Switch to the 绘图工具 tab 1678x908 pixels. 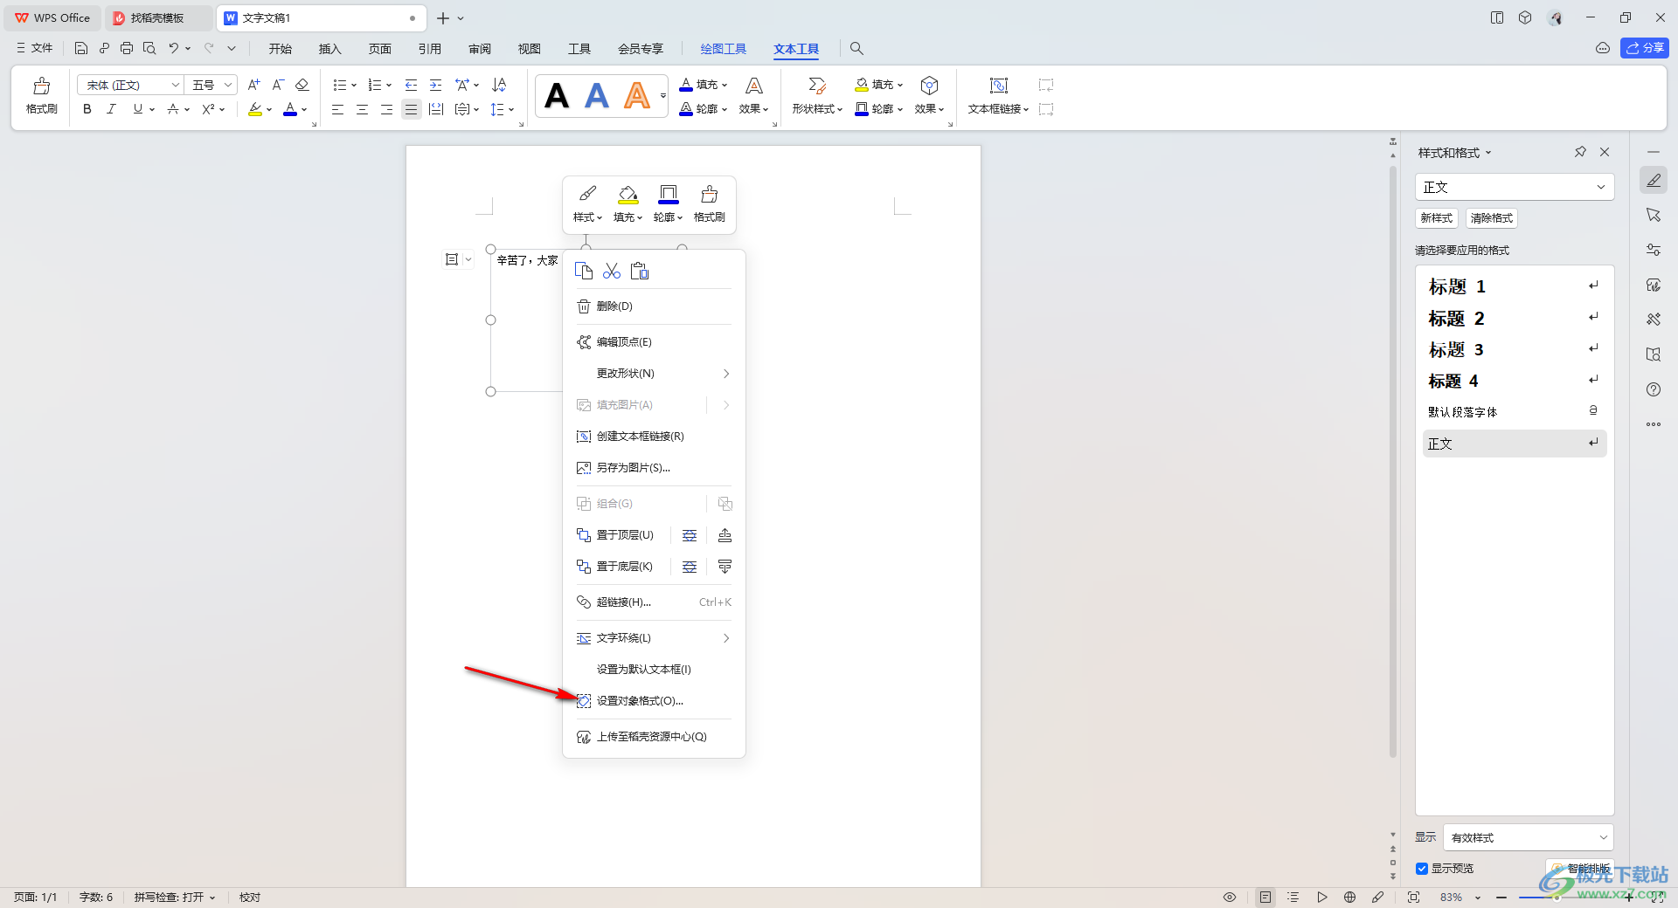point(724,49)
